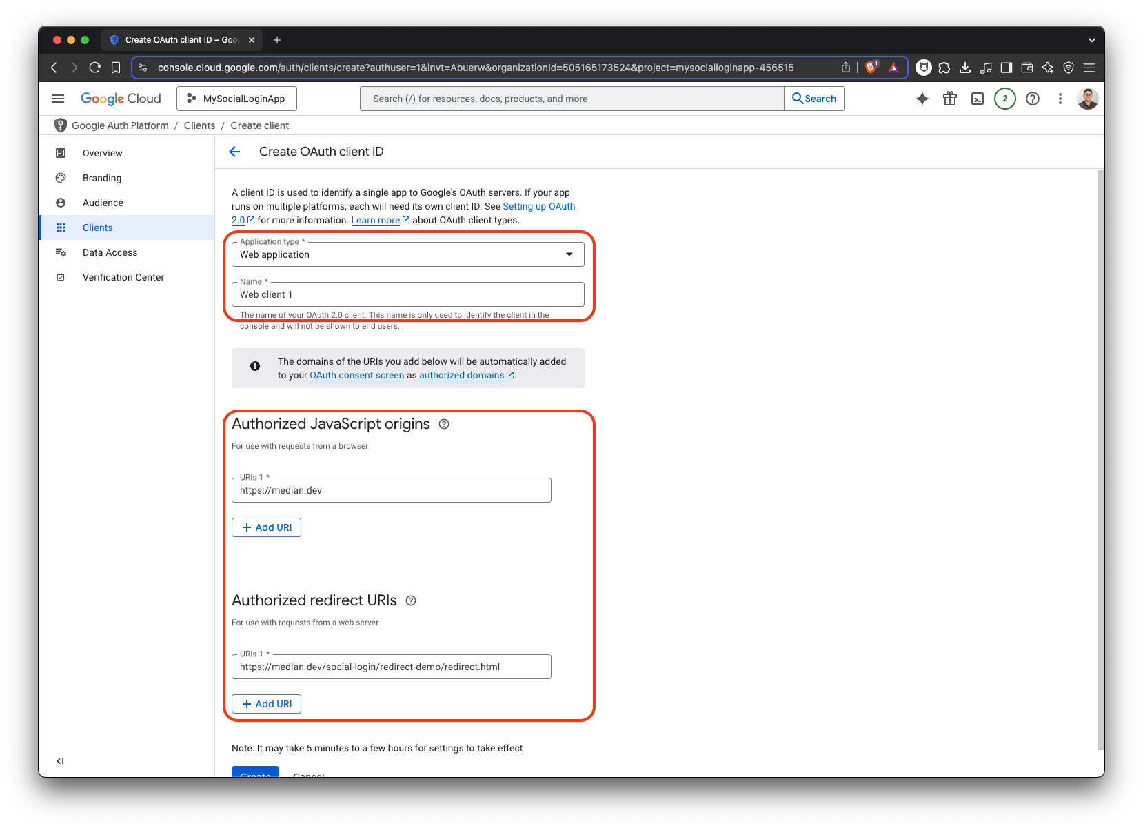The height and width of the screenshot is (828, 1143).
Task: Select Clients in the sidebar
Action: coord(127,228)
